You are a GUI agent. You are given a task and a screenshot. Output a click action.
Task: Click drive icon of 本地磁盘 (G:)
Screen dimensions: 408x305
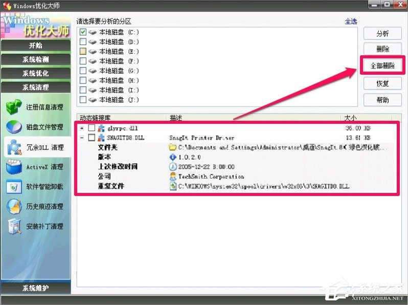tap(93, 71)
